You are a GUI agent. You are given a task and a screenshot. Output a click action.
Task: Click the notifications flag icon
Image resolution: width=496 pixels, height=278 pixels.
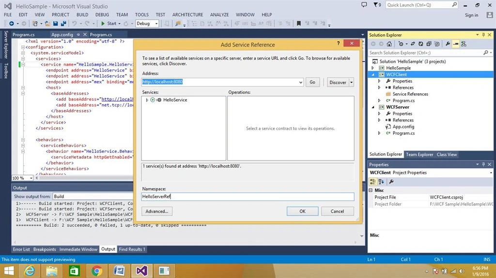coord(375,5)
